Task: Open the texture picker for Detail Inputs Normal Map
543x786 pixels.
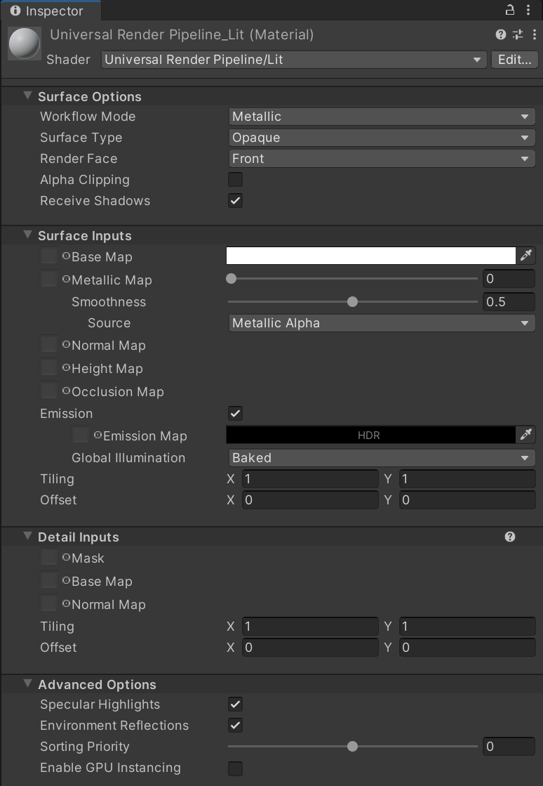Action: (x=66, y=603)
